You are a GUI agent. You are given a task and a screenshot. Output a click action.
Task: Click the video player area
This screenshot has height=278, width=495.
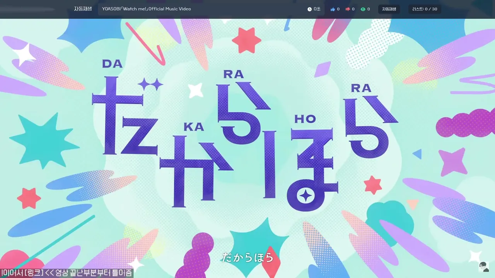click(247, 148)
